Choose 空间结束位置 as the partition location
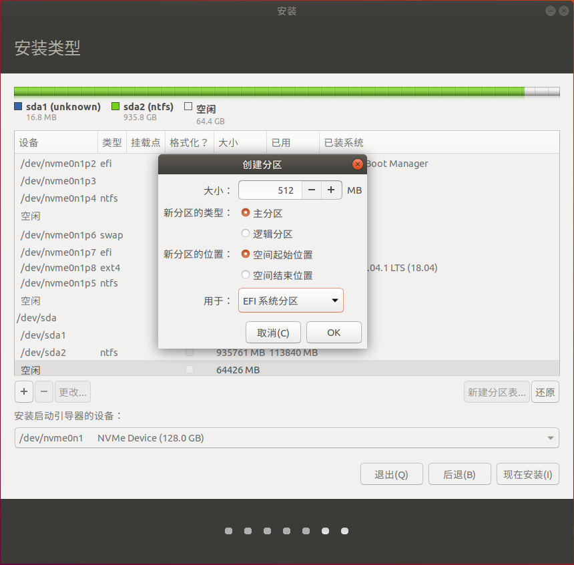574x565 pixels. pos(245,274)
